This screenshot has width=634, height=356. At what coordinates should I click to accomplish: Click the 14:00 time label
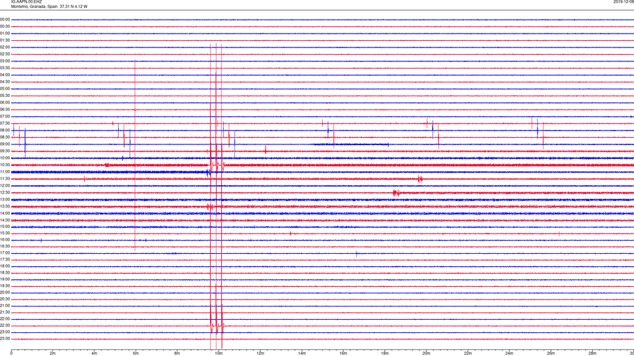pos(5,213)
